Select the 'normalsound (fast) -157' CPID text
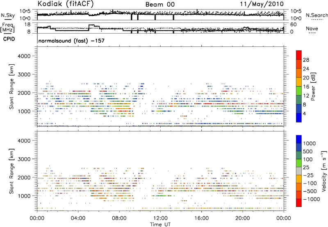328x227 pixels. coord(71,41)
